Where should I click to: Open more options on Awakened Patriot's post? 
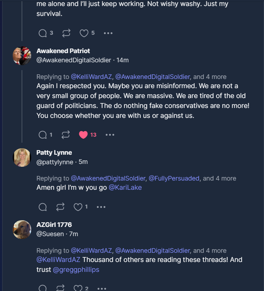tap(110, 135)
